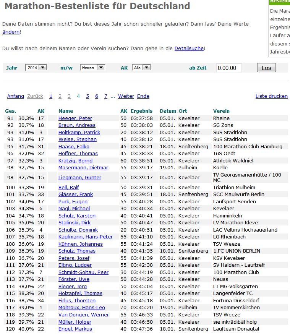The image size is (290, 334).
Task: Open runner Glässer, Frank
Action: tap(76, 194)
